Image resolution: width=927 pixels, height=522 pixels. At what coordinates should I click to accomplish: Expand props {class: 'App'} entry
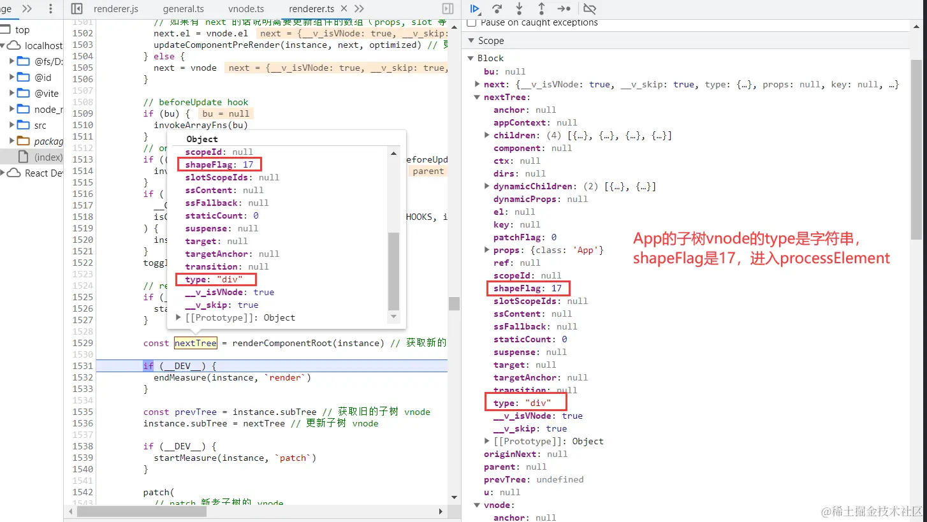pos(487,250)
